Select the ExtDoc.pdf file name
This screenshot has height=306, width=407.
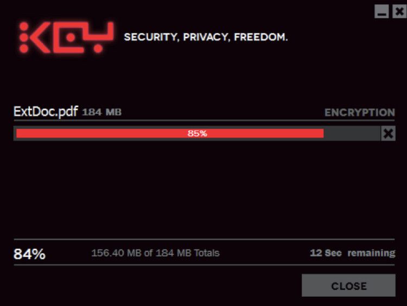coord(46,112)
